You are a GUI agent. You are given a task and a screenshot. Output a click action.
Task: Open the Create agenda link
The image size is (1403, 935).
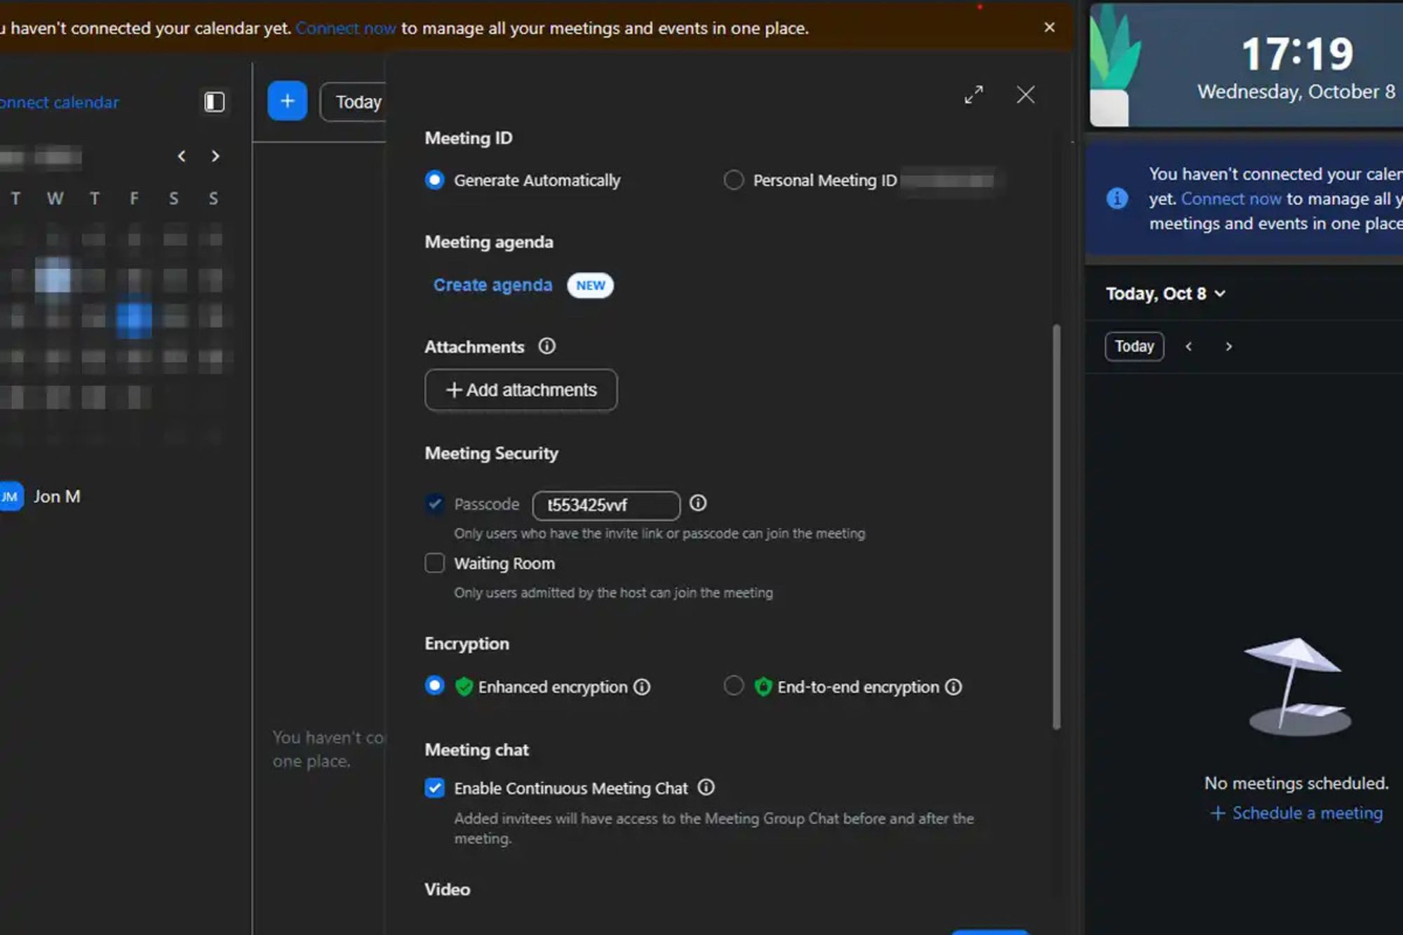[492, 285]
